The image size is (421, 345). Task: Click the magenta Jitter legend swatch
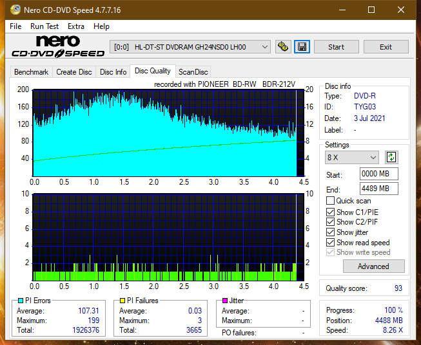click(x=225, y=301)
